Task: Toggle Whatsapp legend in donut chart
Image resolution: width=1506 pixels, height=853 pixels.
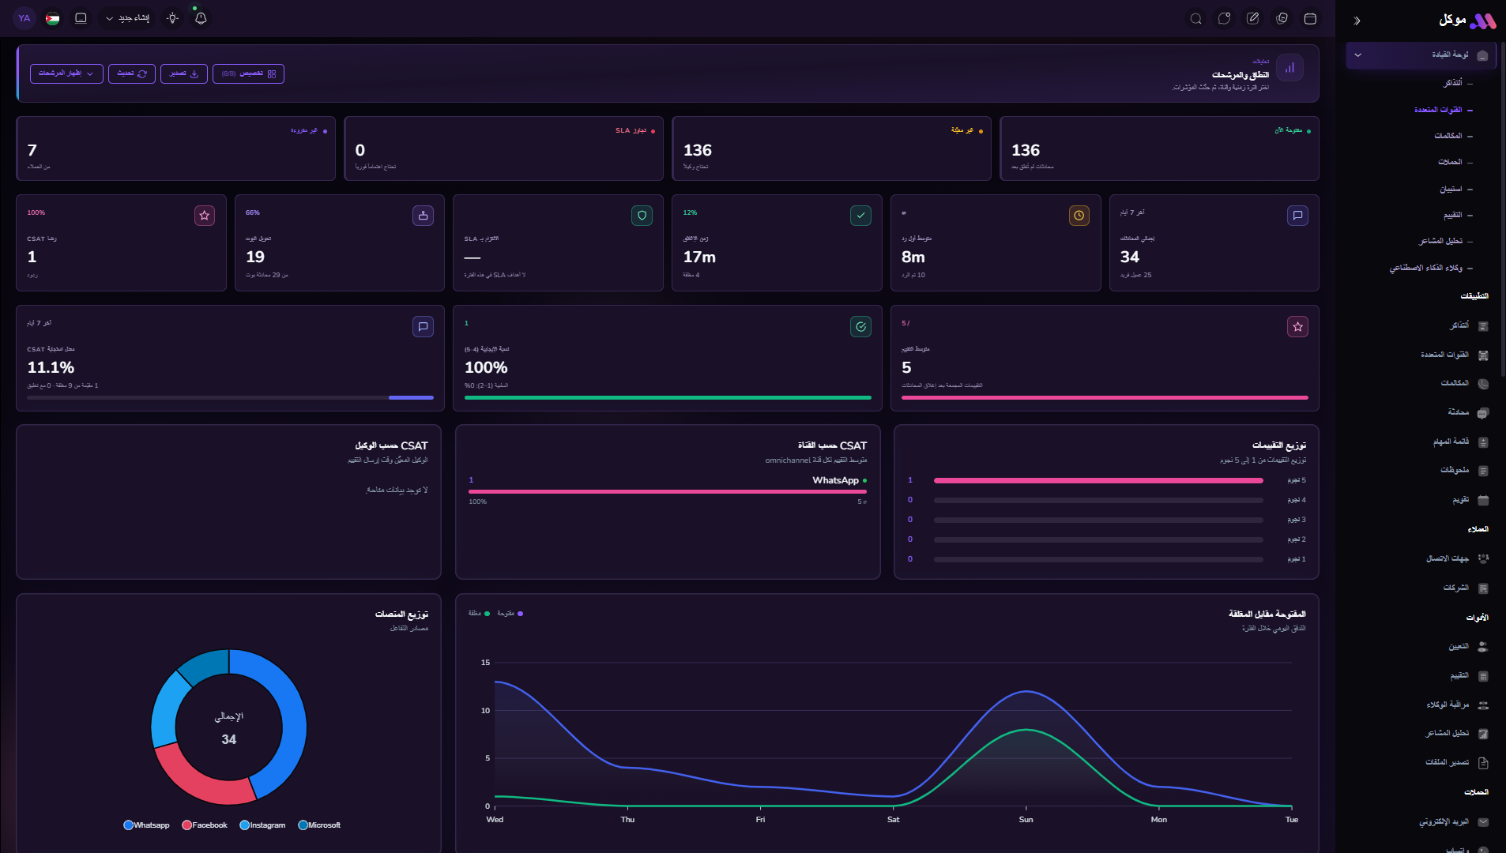Action: pos(146,825)
